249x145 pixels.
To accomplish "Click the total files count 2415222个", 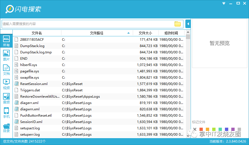I will click(x=37, y=141).
